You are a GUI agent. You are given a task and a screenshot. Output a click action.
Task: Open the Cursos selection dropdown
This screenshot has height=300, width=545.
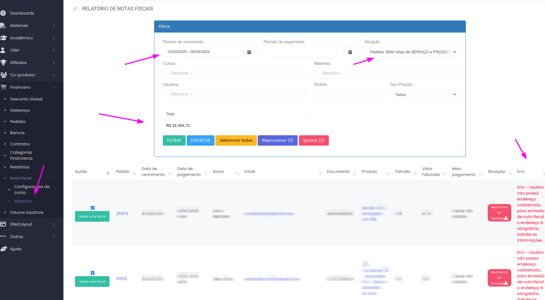pos(234,73)
